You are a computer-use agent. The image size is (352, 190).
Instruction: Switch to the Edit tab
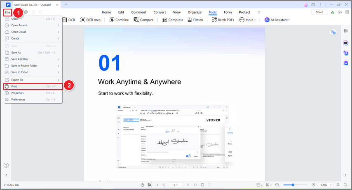pos(121,12)
